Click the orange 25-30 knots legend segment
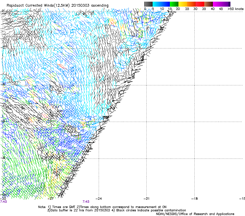The width and height of the screenshot is (245, 216). pos(191,4)
